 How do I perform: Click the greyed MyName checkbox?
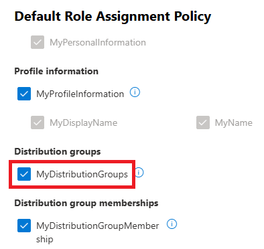203,122
